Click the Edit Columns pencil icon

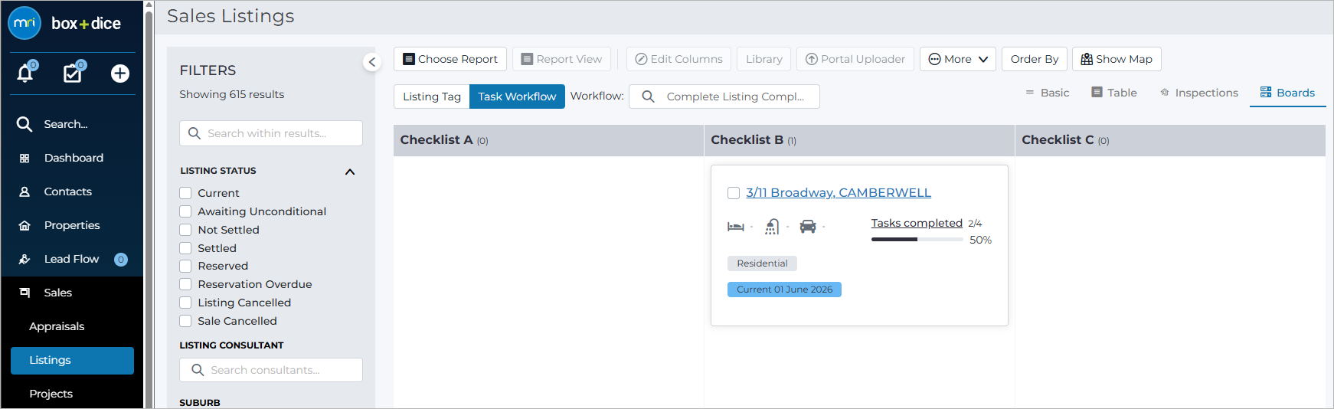pos(642,59)
